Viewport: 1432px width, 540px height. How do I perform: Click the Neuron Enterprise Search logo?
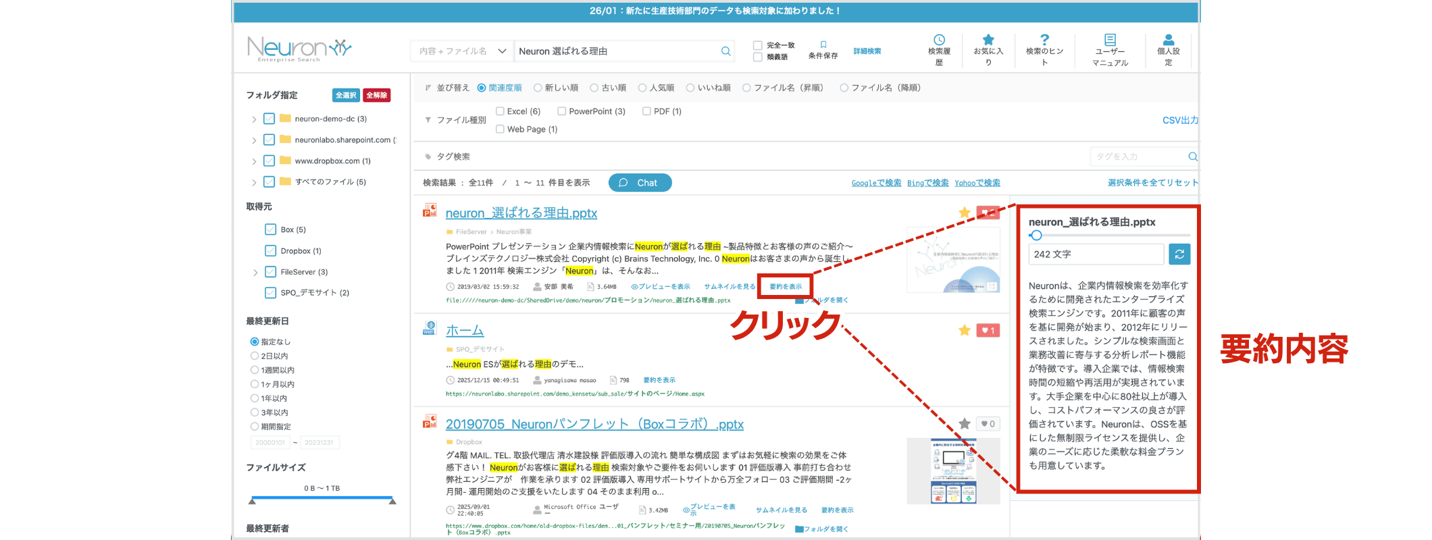coord(299,49)
